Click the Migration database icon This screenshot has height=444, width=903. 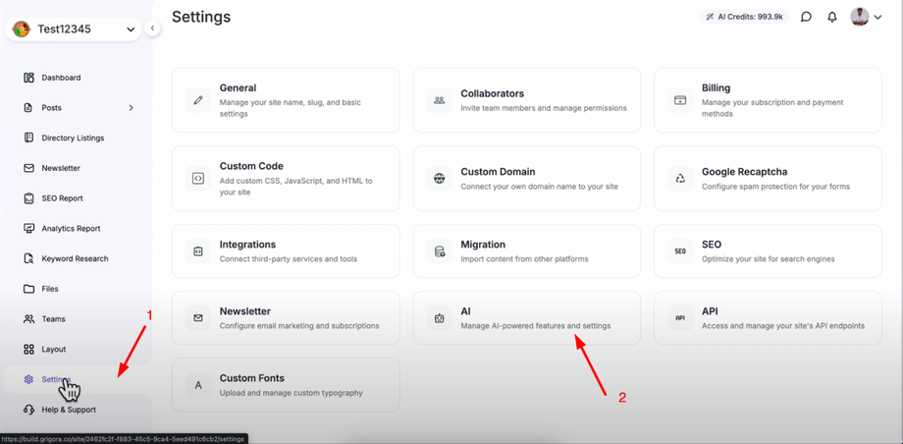439,251
